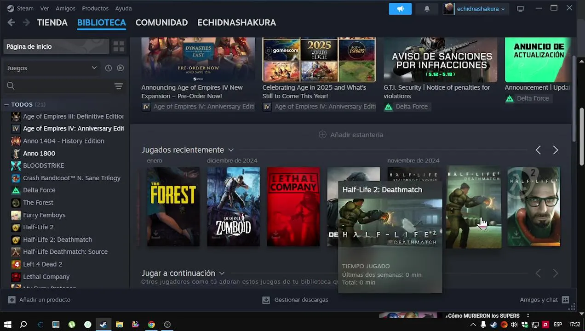Image resolution: width=585 pixels, height=331 pixels.
Task: Open File Explorer from the taskbar
Action: (120, 325)
